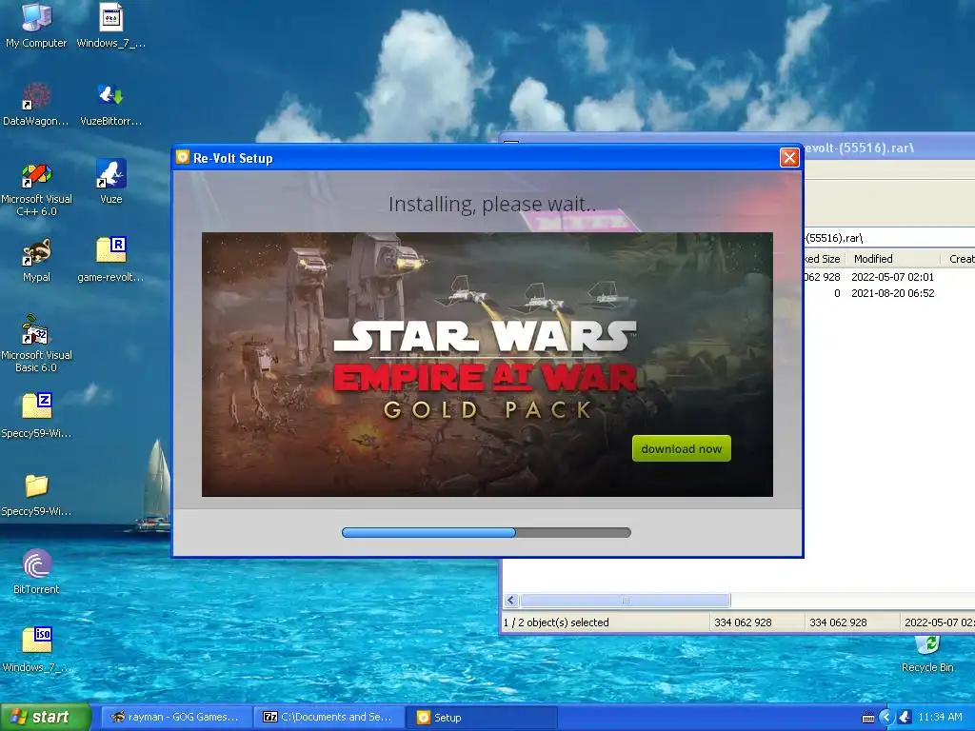Click the Star Wars Empire at War banner

tap(487, 365)
